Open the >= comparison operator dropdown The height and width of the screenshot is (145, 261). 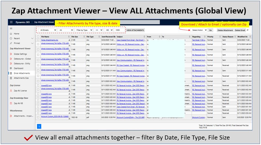(x=98, y=30)
